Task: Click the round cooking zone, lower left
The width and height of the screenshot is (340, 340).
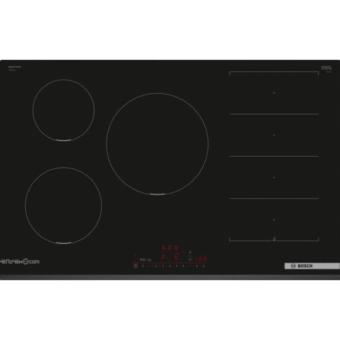Action: (x=64, y=206)
